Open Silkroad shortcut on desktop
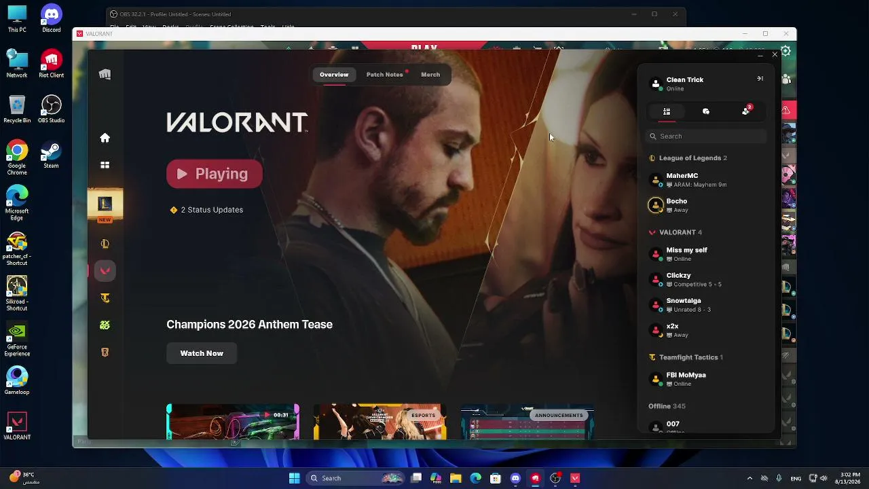Screen dimensions: 869x489 pyautogui.click(x=17, y=294)
